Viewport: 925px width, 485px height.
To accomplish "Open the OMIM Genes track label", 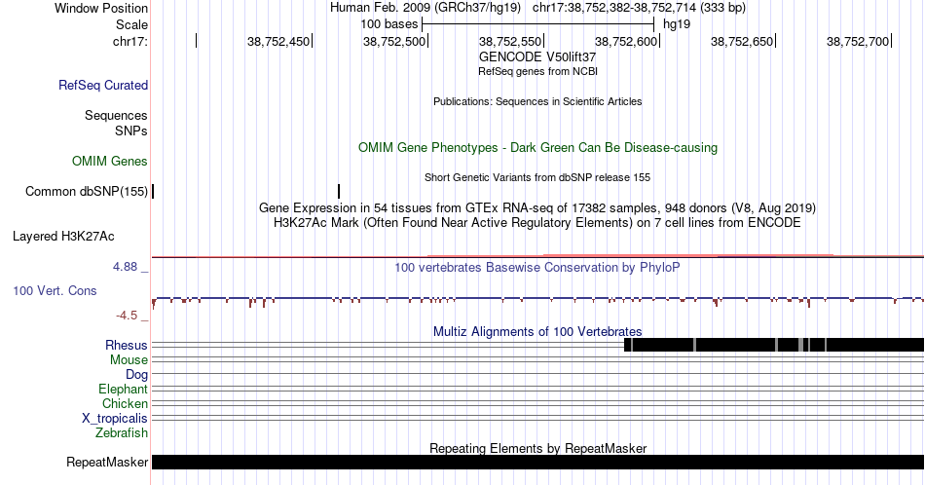I will [x=110, y=161].
